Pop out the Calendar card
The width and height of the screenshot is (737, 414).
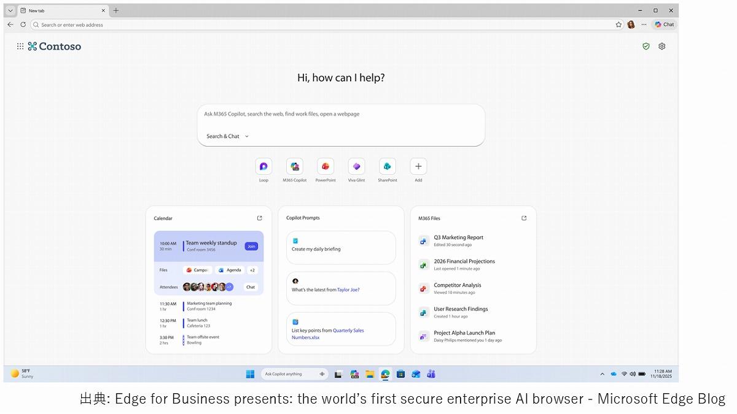(x=259, y=218)
